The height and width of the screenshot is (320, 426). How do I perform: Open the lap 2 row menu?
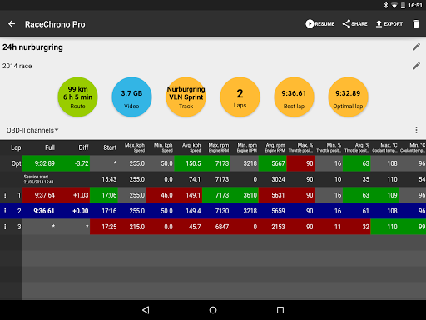(5, 211)
